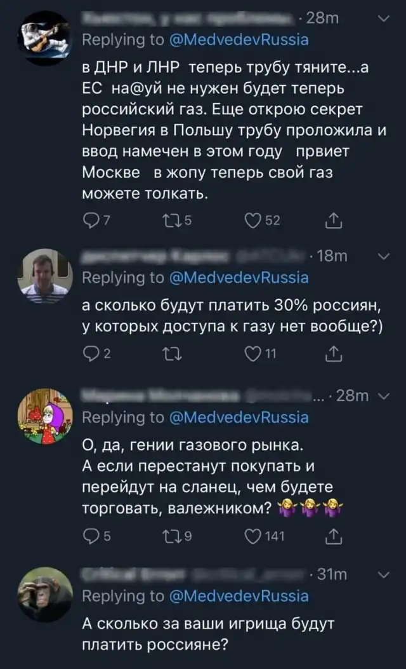Viewport: 406px width, 669px height.
Task: Share the tweet with 11 likes
Action: click(333, 355)
